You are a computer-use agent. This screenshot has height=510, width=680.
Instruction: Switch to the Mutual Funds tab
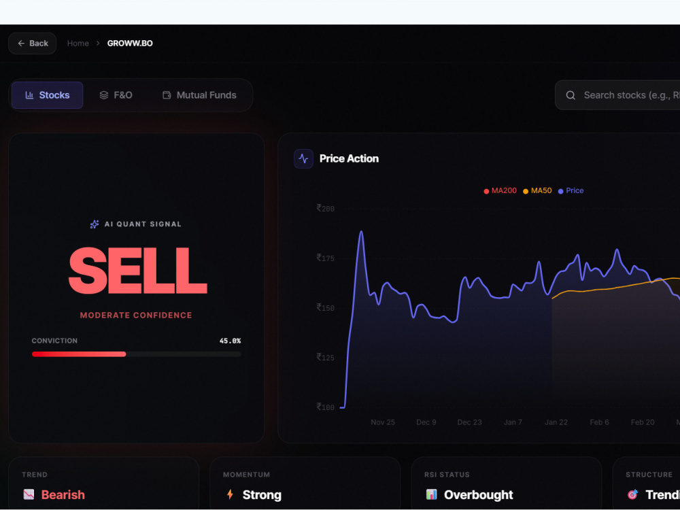click(199, 95)
